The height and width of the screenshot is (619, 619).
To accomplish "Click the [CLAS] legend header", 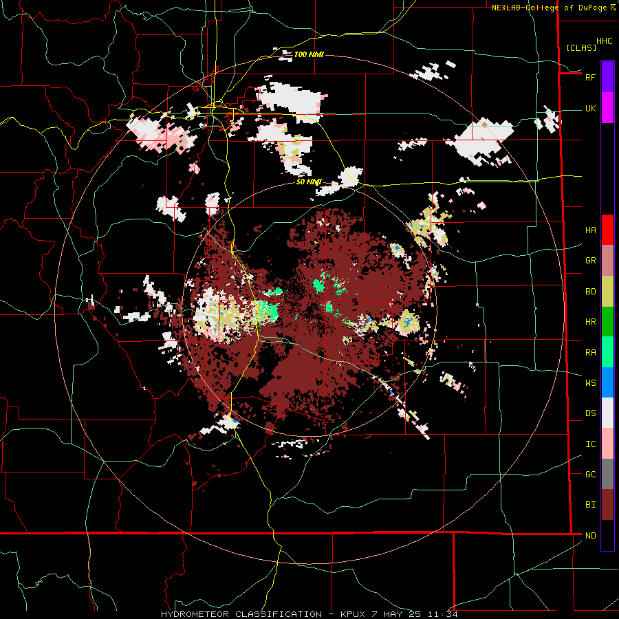I will click(x=581, y=47).
